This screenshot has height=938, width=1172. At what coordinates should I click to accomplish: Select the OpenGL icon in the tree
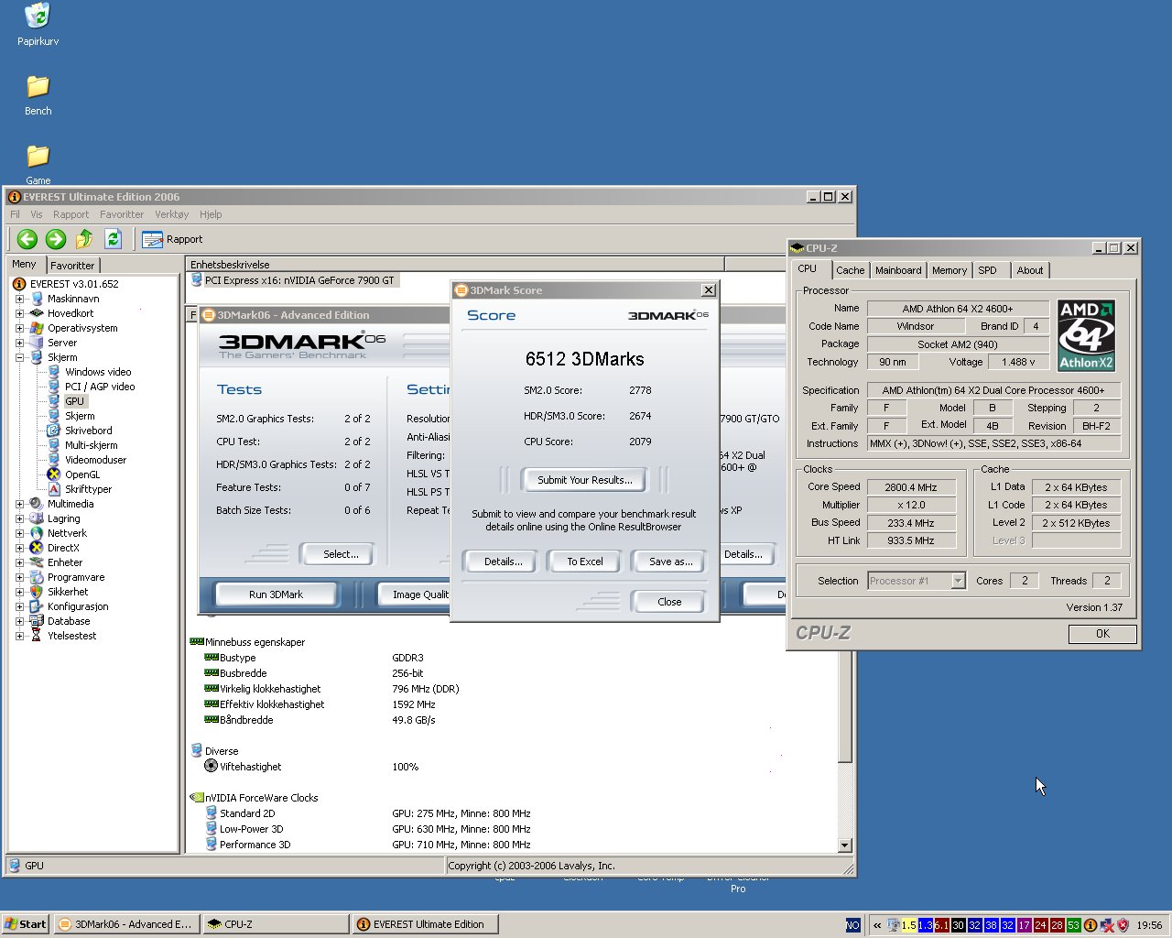[x=54, y=474]
